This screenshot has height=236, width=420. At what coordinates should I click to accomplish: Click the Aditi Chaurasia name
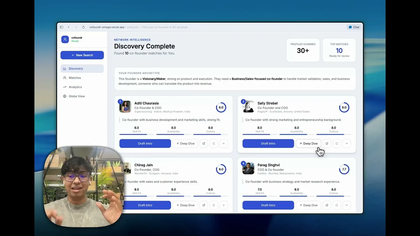pos(146,103)
